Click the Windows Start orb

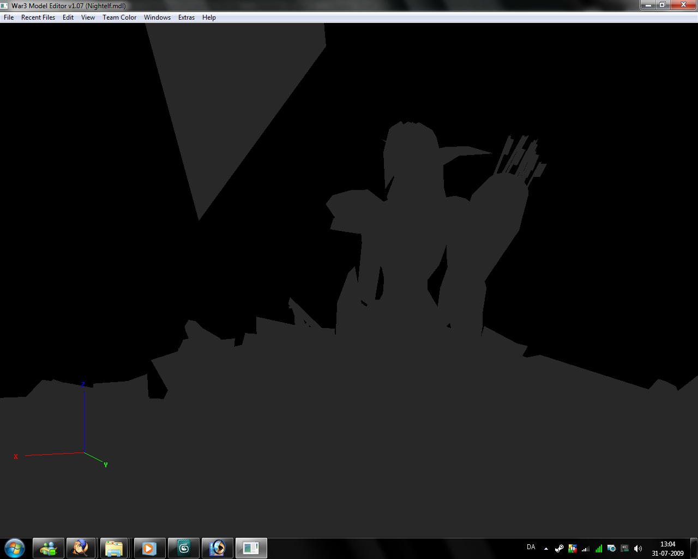pyautogui.click(x=15, y=548)
